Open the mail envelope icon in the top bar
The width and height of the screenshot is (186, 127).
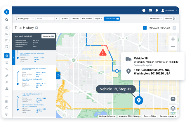coord(150,10)
